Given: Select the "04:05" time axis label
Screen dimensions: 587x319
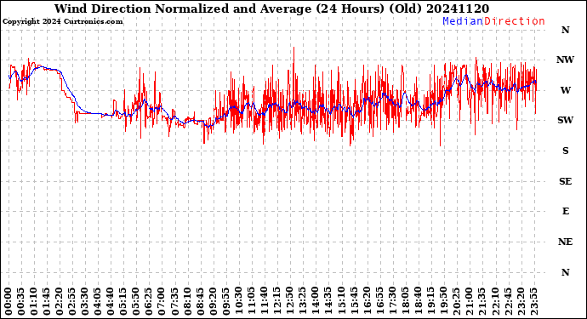Looking at the screenshot, I should [98, 301].
